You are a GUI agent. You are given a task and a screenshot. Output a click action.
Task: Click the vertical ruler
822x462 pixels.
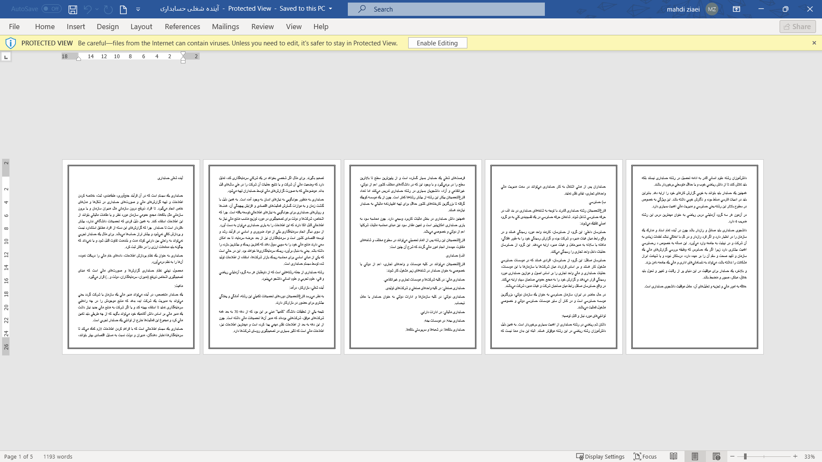click(x=6, y=257)
